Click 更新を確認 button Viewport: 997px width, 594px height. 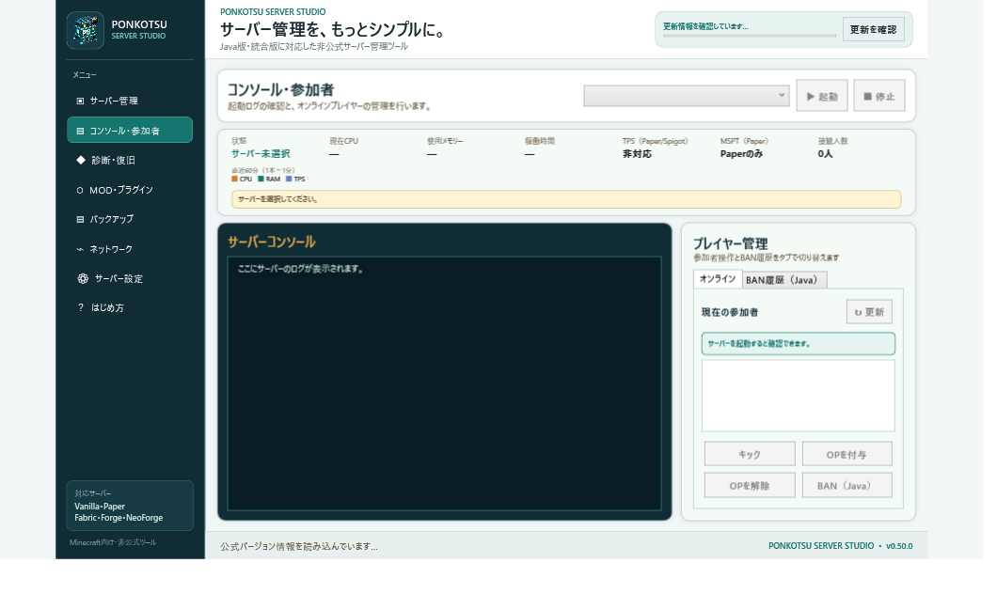pos(873,30)
